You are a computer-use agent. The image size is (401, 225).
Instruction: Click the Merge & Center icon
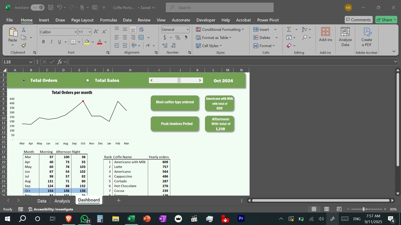(142, 37)
